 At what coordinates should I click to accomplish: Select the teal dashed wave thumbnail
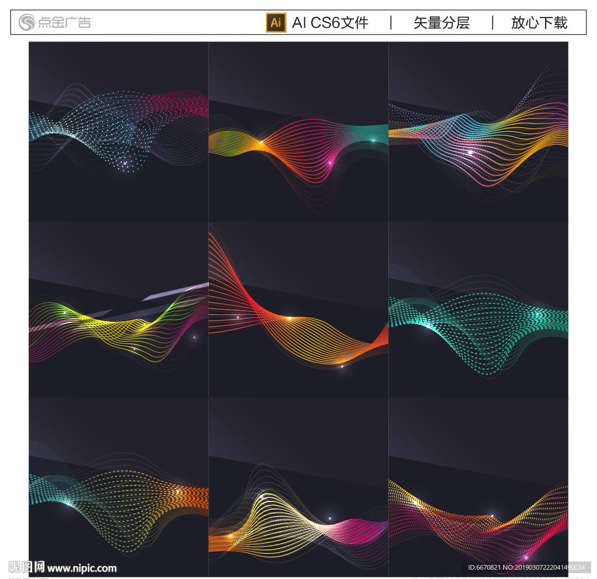point(479,310)
